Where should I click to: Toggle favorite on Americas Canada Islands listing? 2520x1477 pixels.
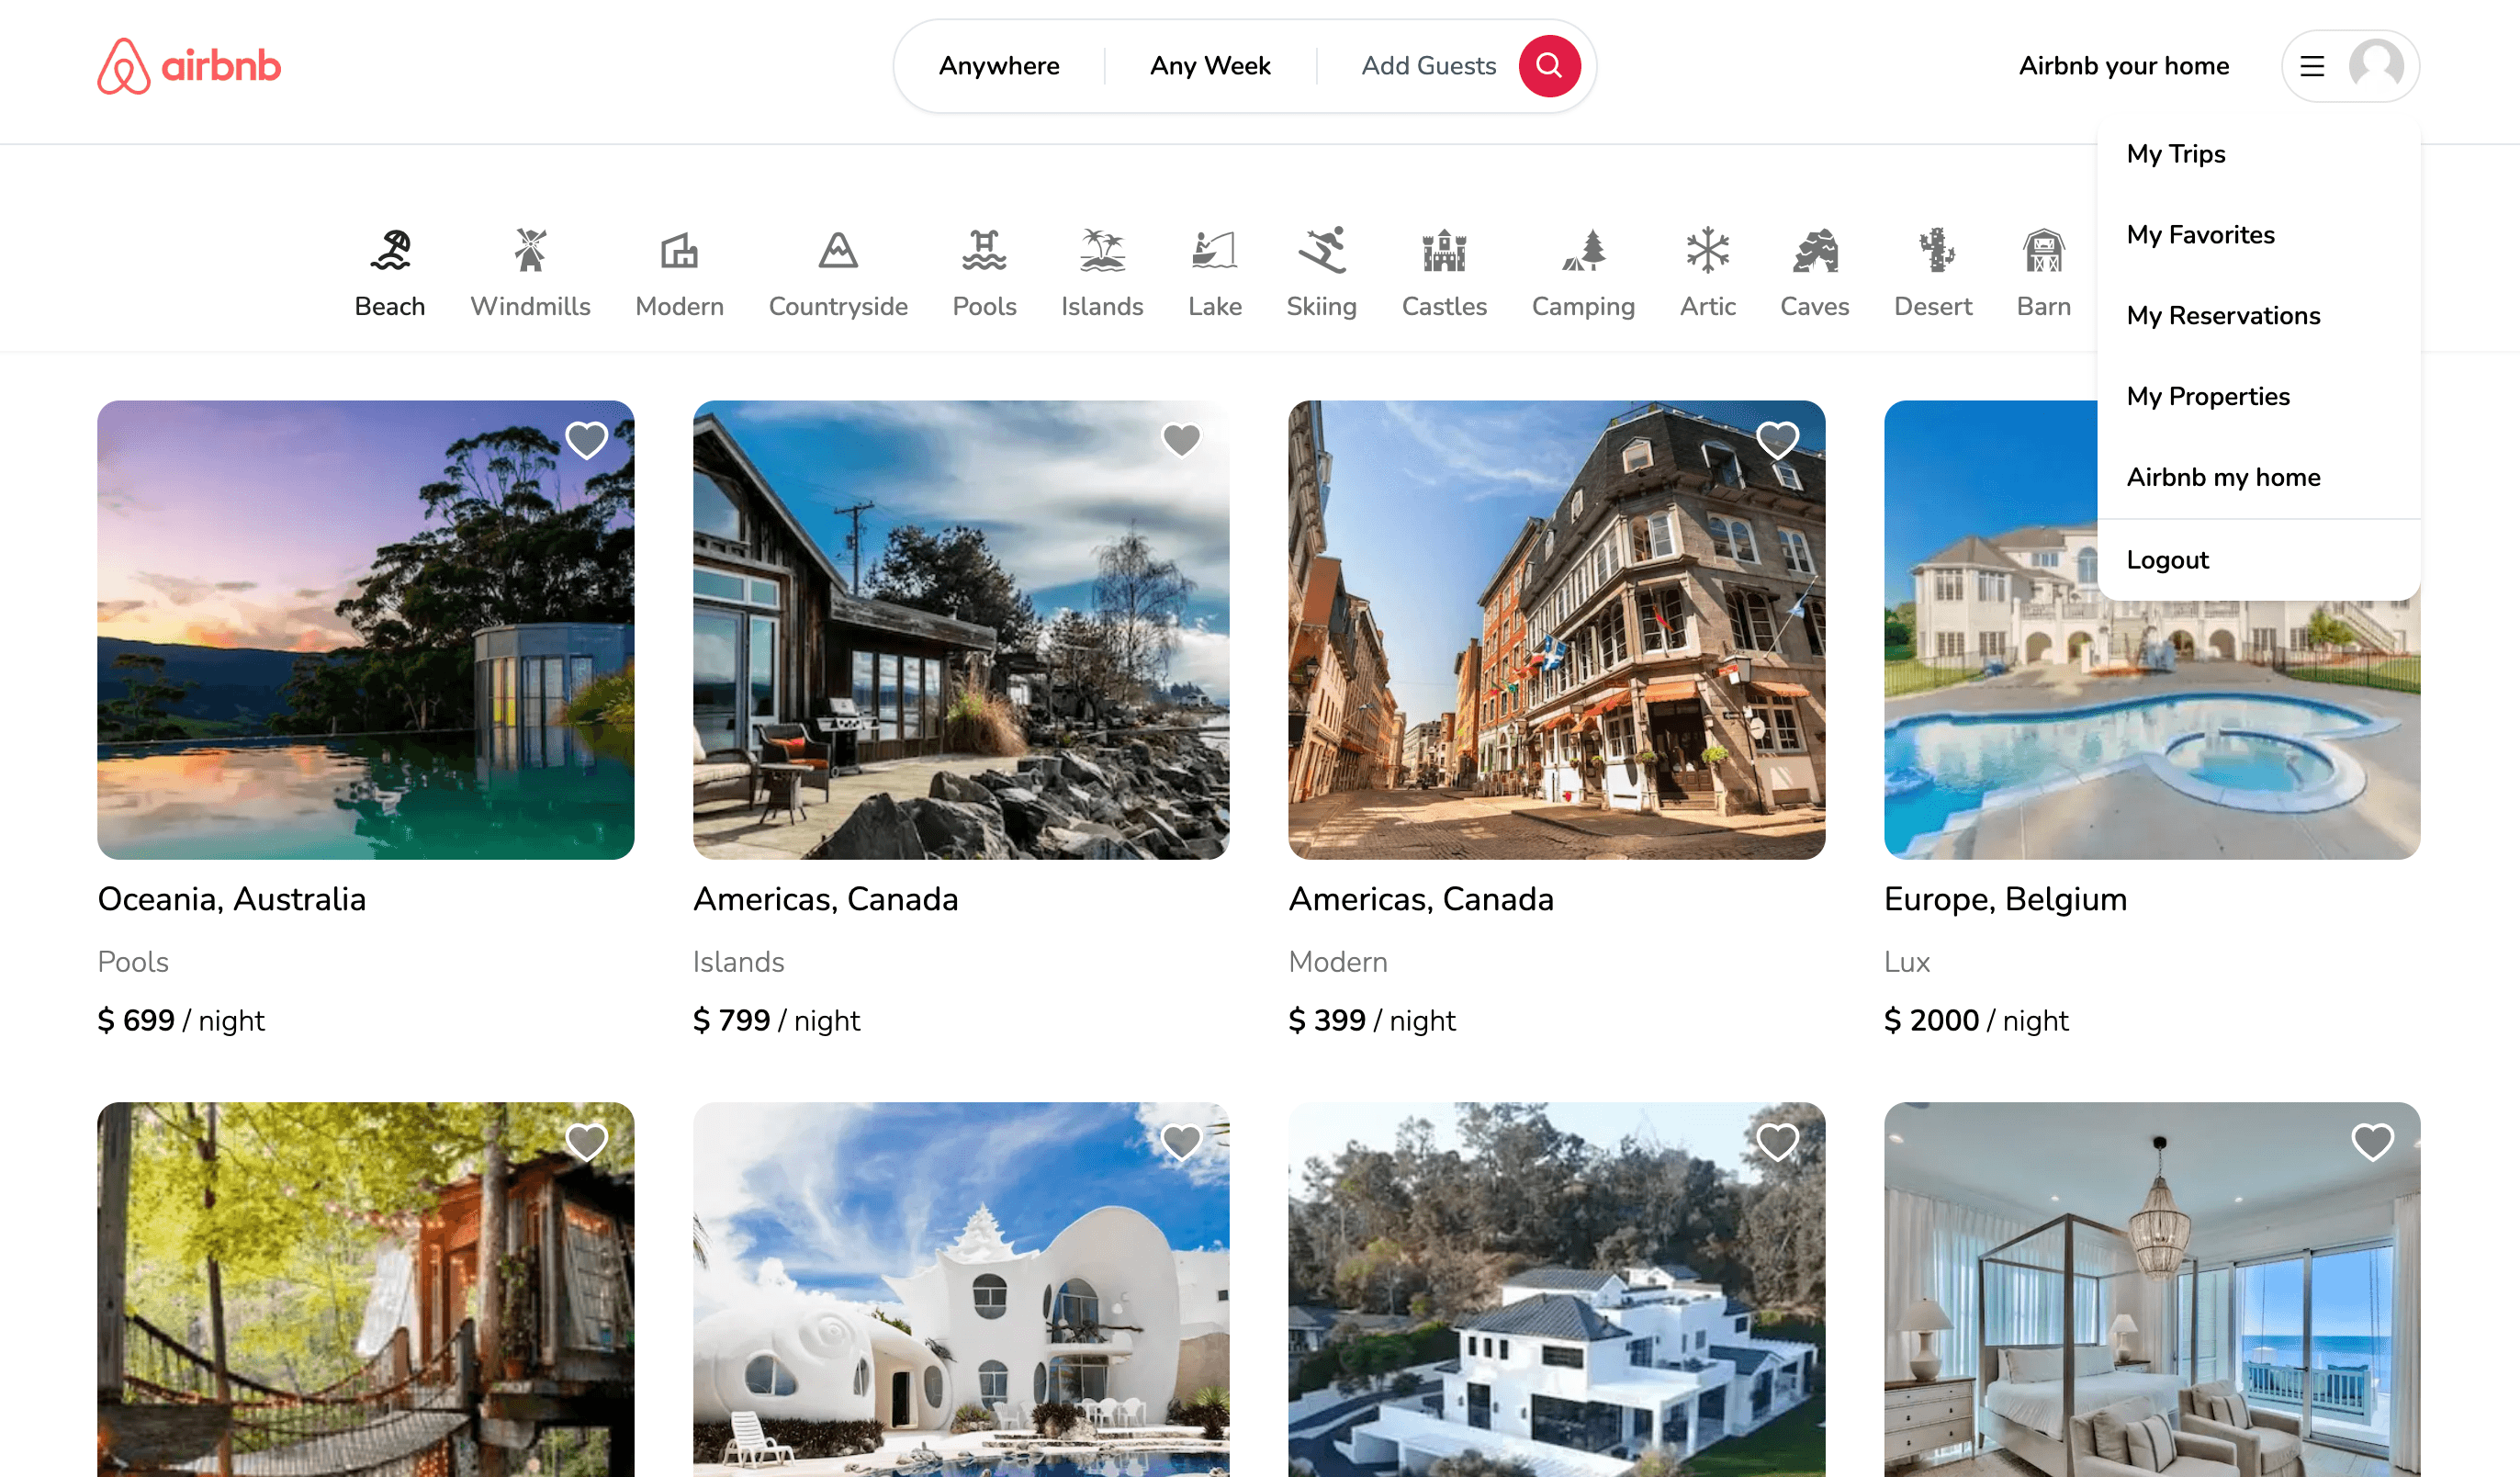coord(1183,440)
